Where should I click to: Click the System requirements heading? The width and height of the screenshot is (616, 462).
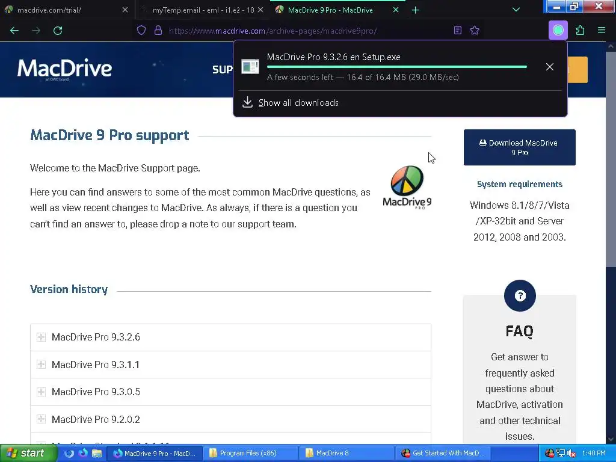pos(519,184)
